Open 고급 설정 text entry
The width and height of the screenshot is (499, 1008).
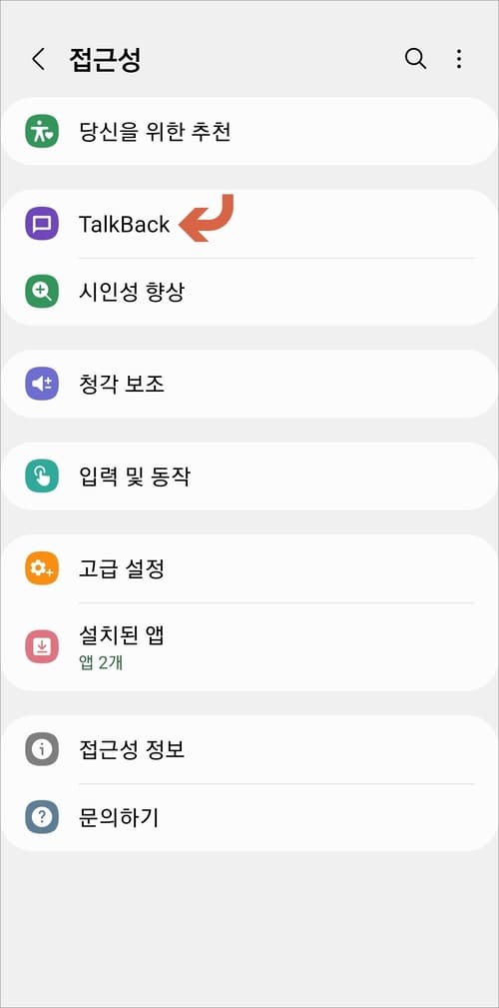122,568
